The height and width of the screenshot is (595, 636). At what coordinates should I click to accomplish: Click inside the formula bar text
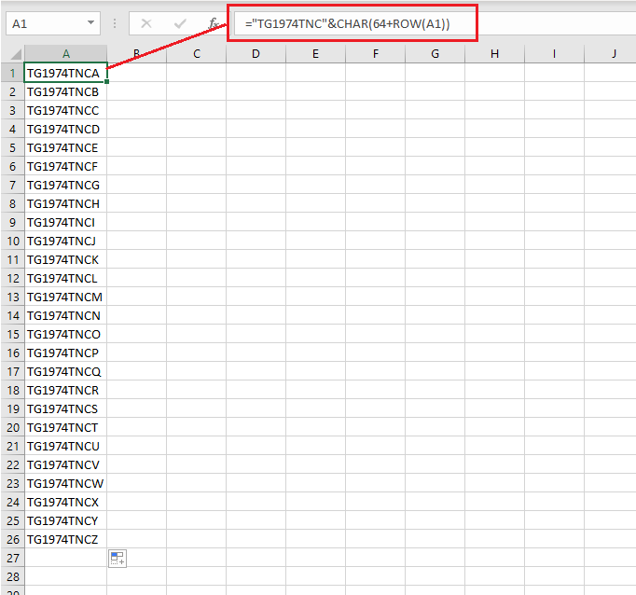tap(348, 24)
